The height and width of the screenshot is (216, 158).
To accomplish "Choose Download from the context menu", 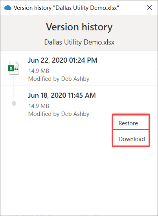I will click(131, 139).
